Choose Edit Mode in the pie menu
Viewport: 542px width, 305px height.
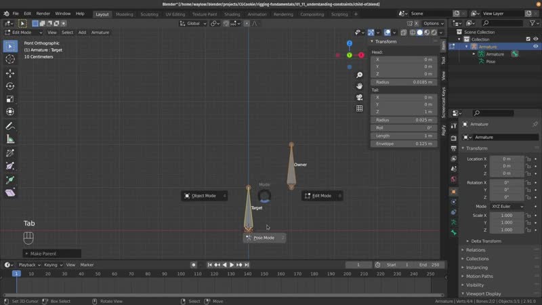click(x=322, y=196)
